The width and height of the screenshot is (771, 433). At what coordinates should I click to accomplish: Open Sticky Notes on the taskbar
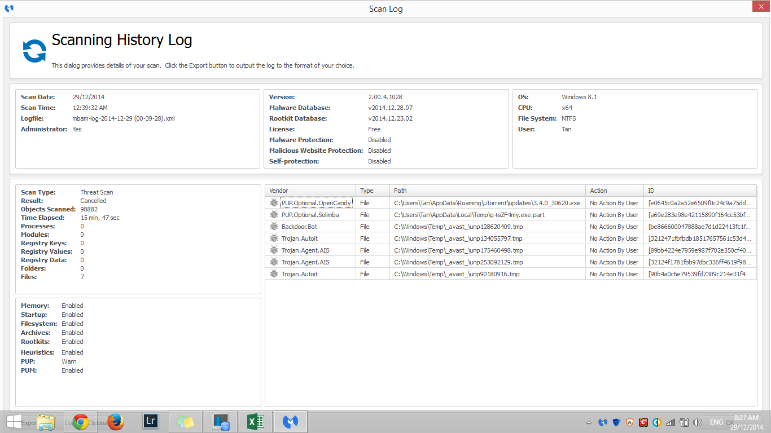click(185, 422)
